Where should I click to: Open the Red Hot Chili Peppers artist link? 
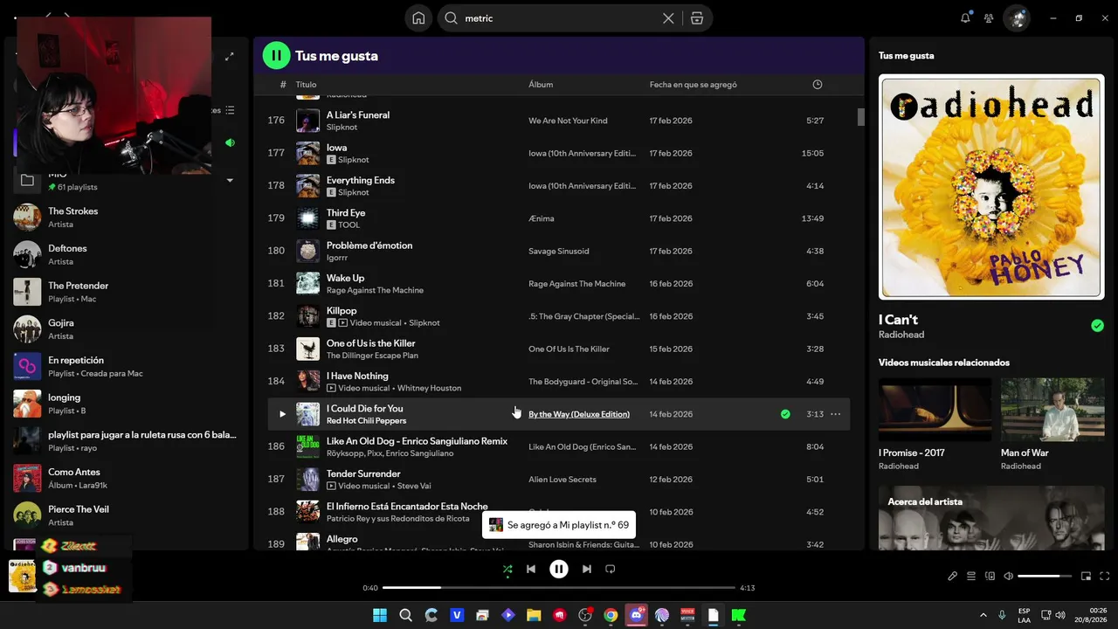[x=366, y=421]
